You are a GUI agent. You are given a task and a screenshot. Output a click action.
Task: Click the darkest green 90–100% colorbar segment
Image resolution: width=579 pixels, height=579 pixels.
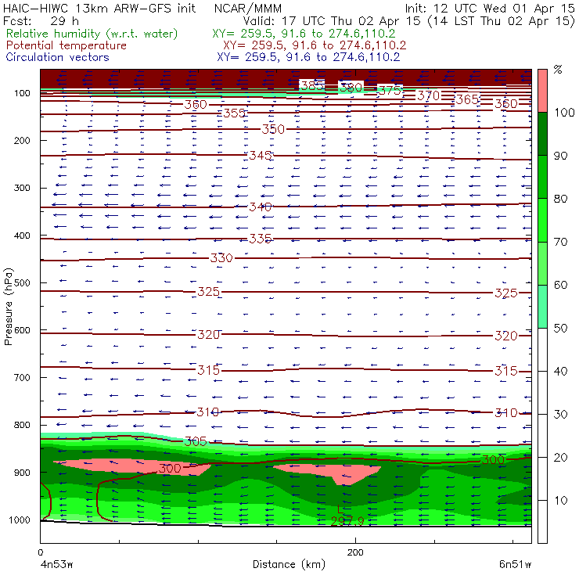542,134
